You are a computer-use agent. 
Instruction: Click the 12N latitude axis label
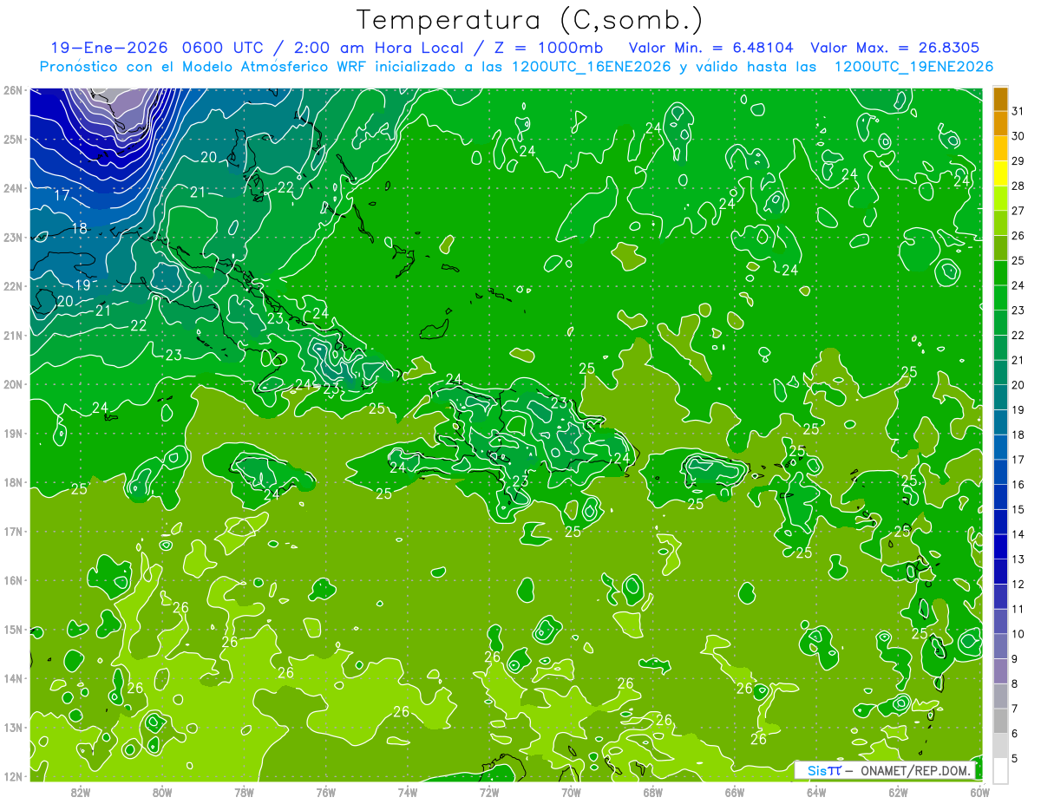12,776
